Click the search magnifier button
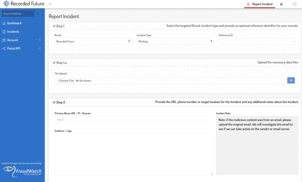Screen dimensions: 302x182 38,14
